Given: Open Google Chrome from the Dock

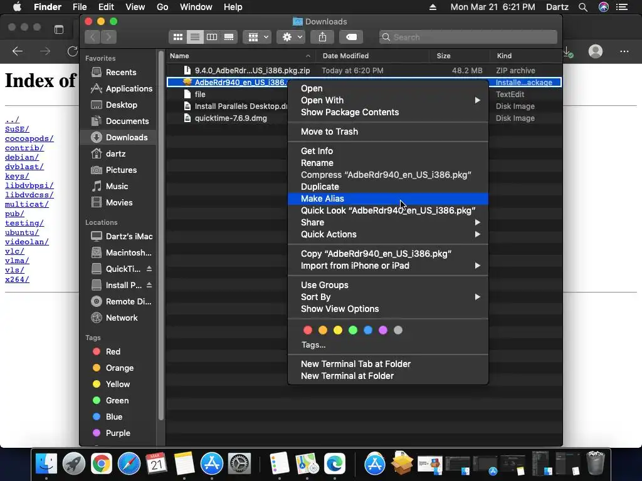Looking at the screenshot, I should tap(102, 464).
